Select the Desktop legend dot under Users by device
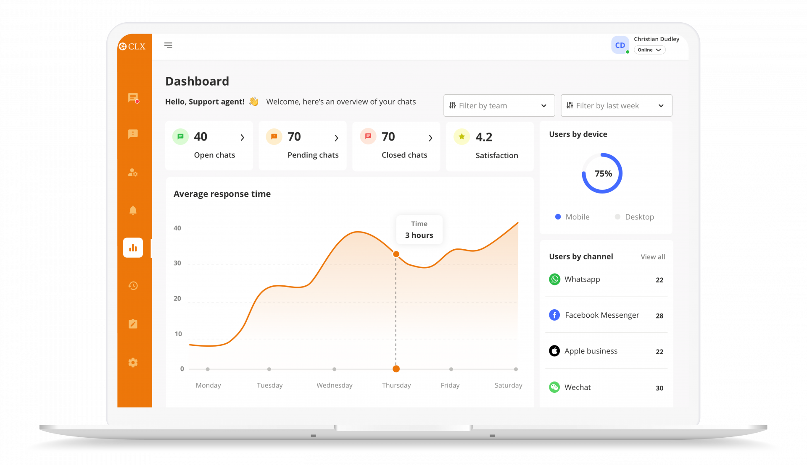The width and height of the screenshot is (807, 465). (x=617, y=217)
